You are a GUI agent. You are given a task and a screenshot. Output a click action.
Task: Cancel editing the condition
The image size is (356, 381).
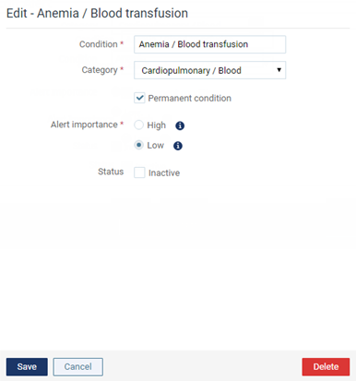77,366
